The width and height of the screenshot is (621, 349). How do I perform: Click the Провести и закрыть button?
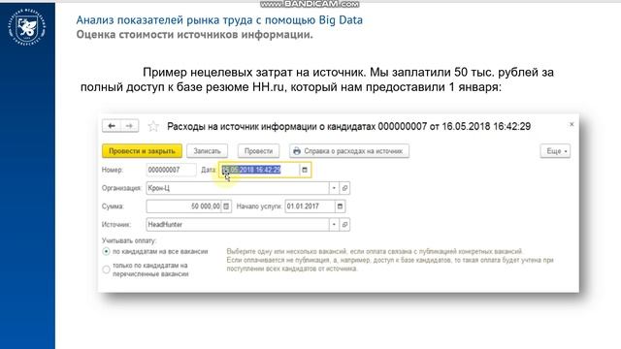(x=142, y=151)
